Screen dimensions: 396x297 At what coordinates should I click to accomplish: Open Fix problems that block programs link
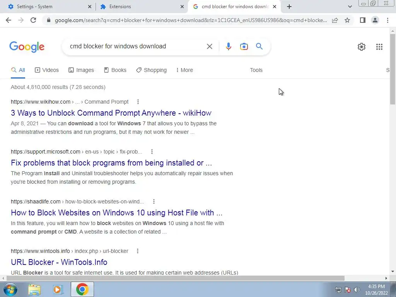point(111,163)
